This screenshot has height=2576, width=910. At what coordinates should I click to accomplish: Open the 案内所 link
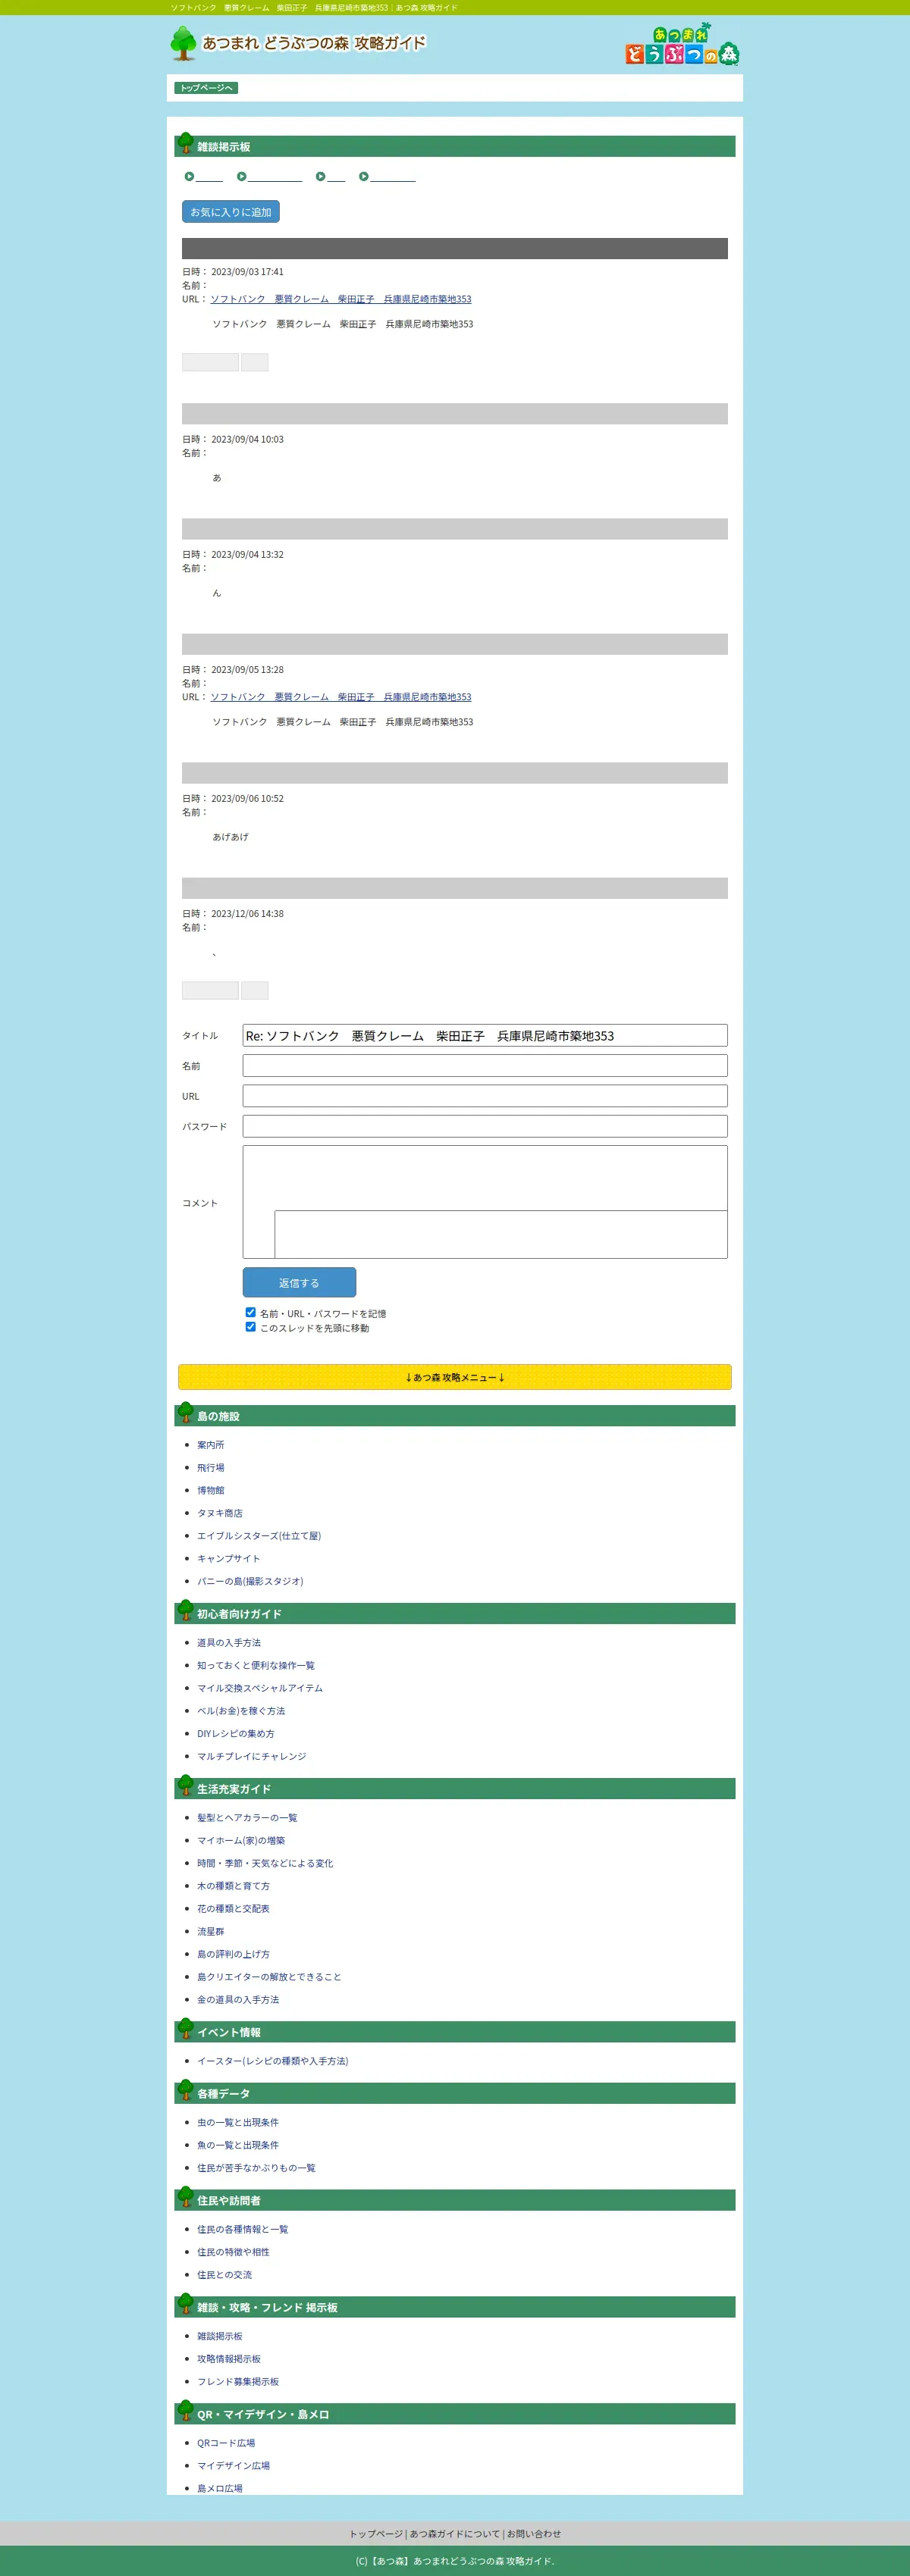(210, 1445)
